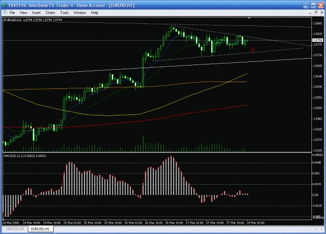
Task: Click the 24 Mar 2008 time label
Action: point(10,223)
